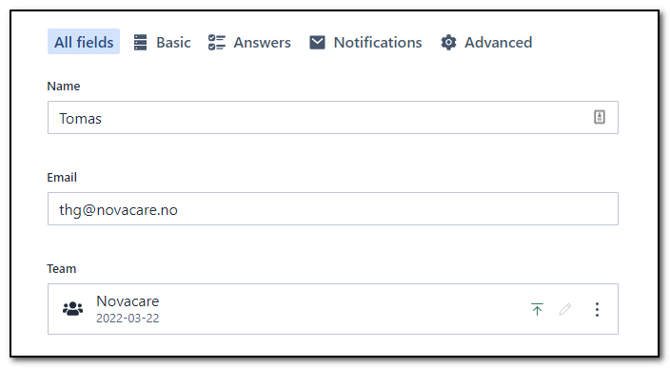Open the Advanced tab
This screenshot has height=368, width=670.
(x=486, y=42)
